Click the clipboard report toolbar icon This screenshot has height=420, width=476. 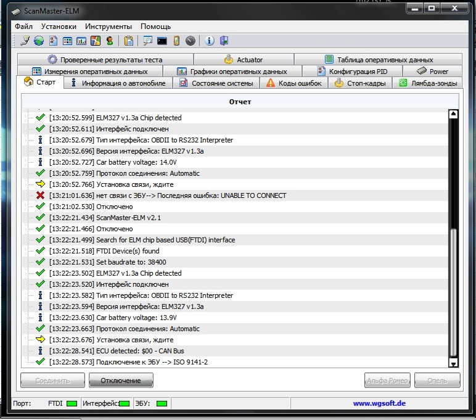pos(129,41)
